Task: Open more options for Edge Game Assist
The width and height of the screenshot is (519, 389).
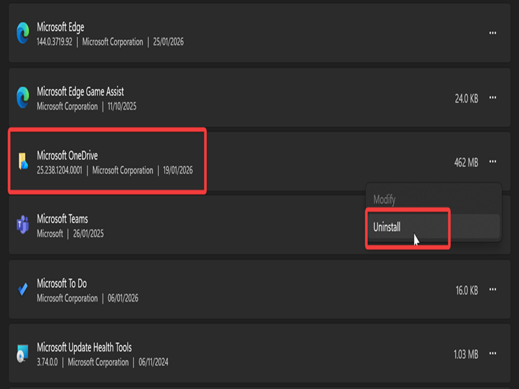Action: click(x=492, y=98)
